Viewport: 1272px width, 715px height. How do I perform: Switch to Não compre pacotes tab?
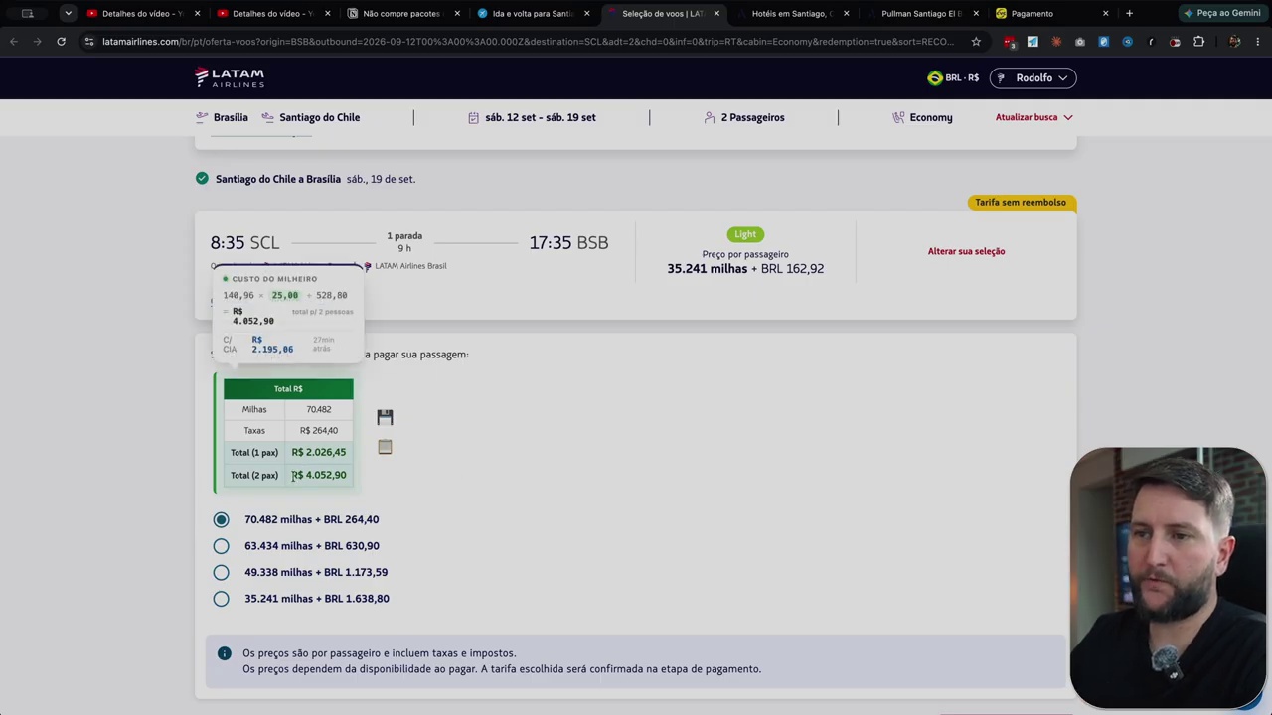pos(400,13)
